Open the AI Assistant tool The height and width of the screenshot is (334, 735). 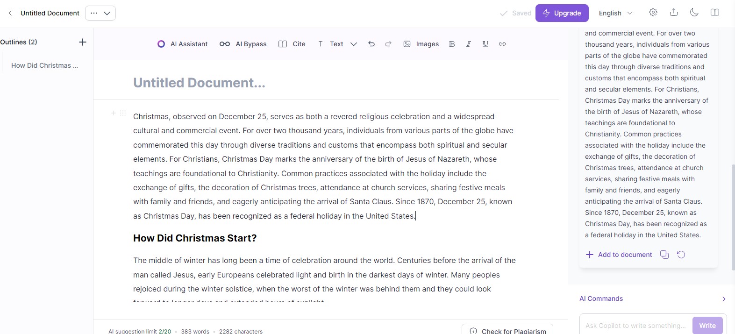coord(183,44)
